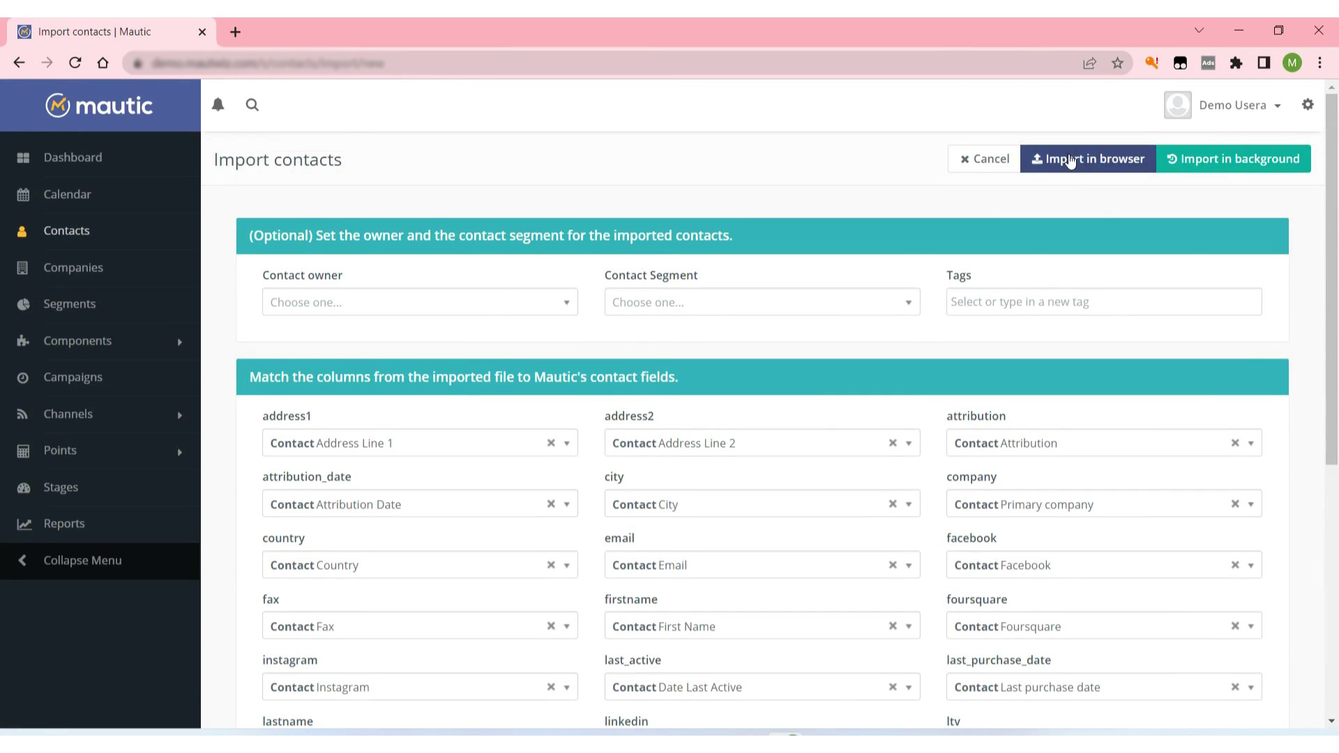Viewport: 1339px width, 753px height.
Task: Remove Contact Facebook field mapping
Action: [x=1235, y=565]
